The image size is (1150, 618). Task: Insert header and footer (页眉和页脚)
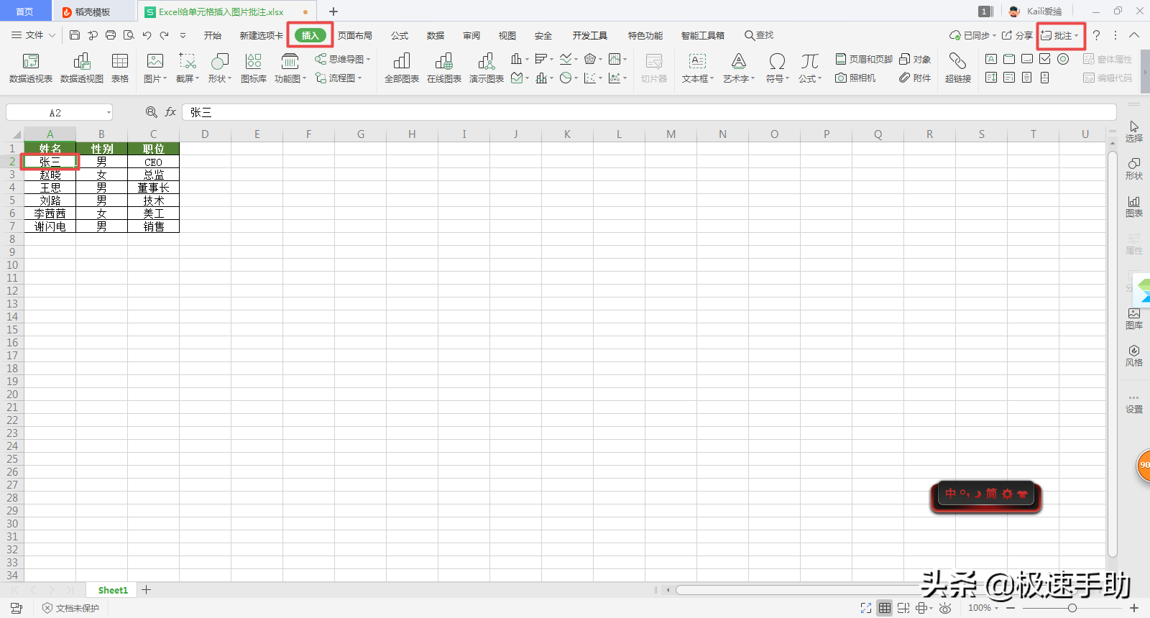(864, 59)
